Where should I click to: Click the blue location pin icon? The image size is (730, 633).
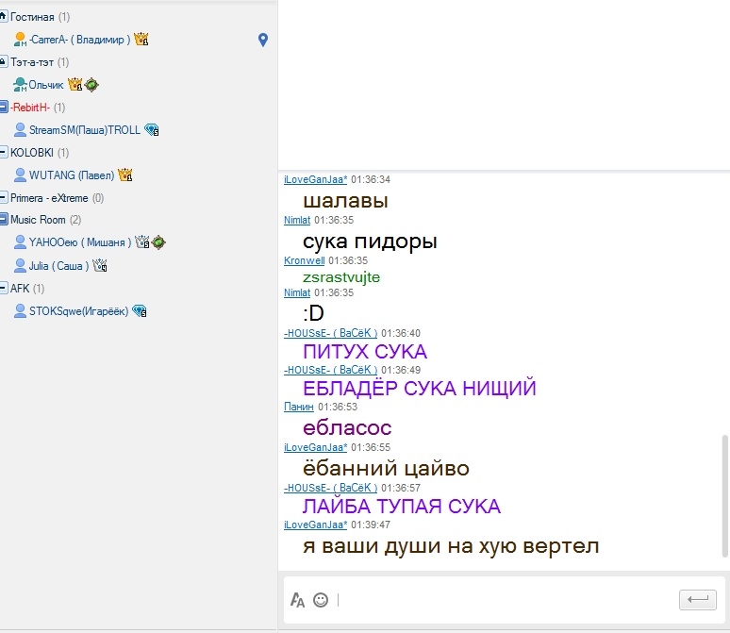[263, 40]
